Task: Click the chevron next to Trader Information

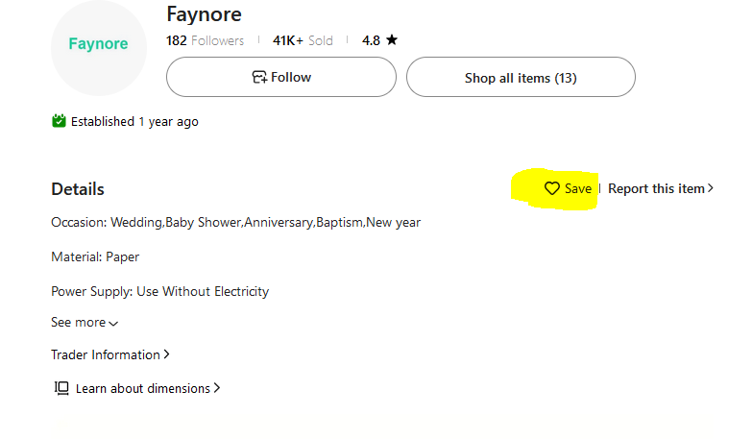Action: click(167, 354)
